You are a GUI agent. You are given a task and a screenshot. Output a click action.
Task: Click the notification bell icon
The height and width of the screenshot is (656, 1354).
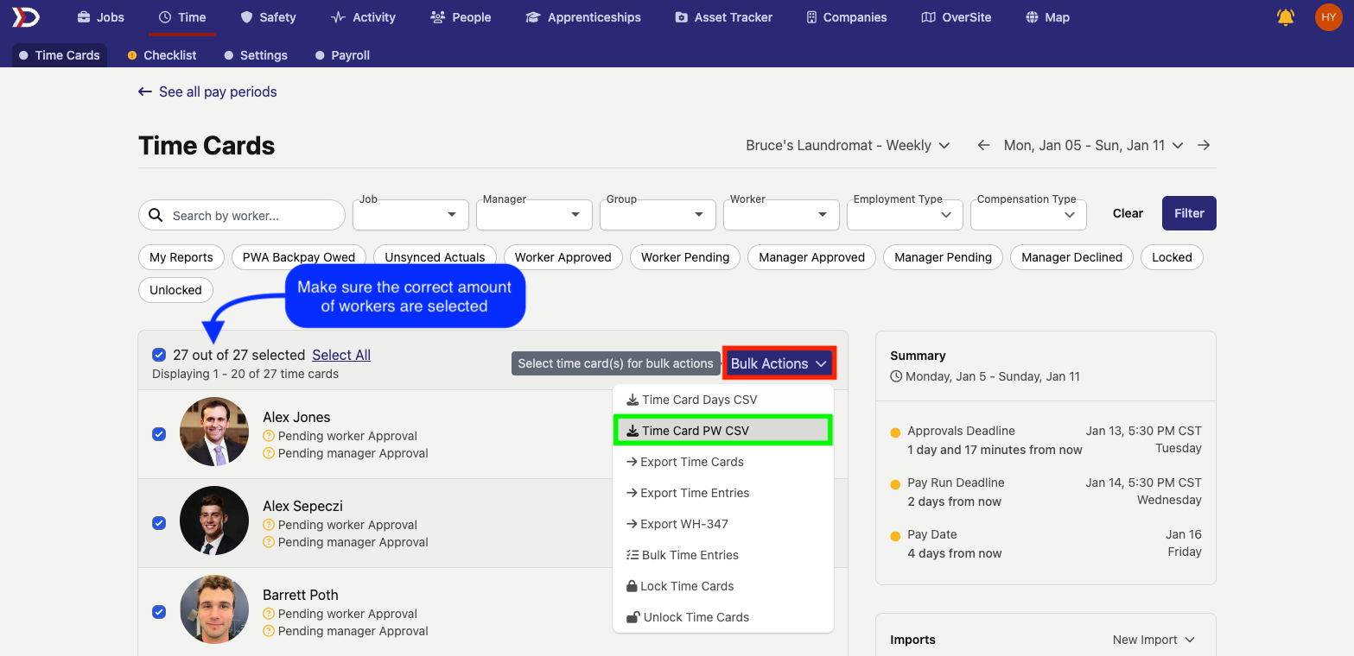pyautogui.click(x=1286, y=17)
